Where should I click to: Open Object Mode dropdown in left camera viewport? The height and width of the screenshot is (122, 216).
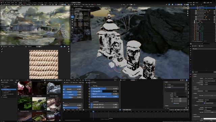coord(7,4)
